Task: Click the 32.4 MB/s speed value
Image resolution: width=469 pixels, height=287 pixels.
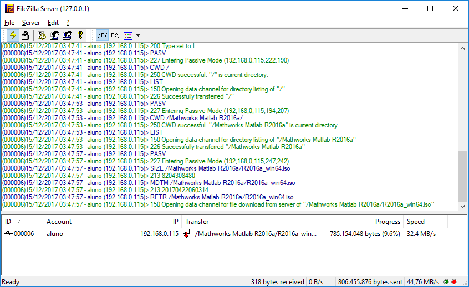Action: (421, 234)
